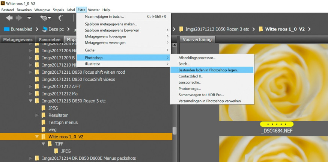
Task: Collapse the TIFF folder
Action: tap(43, 144)
